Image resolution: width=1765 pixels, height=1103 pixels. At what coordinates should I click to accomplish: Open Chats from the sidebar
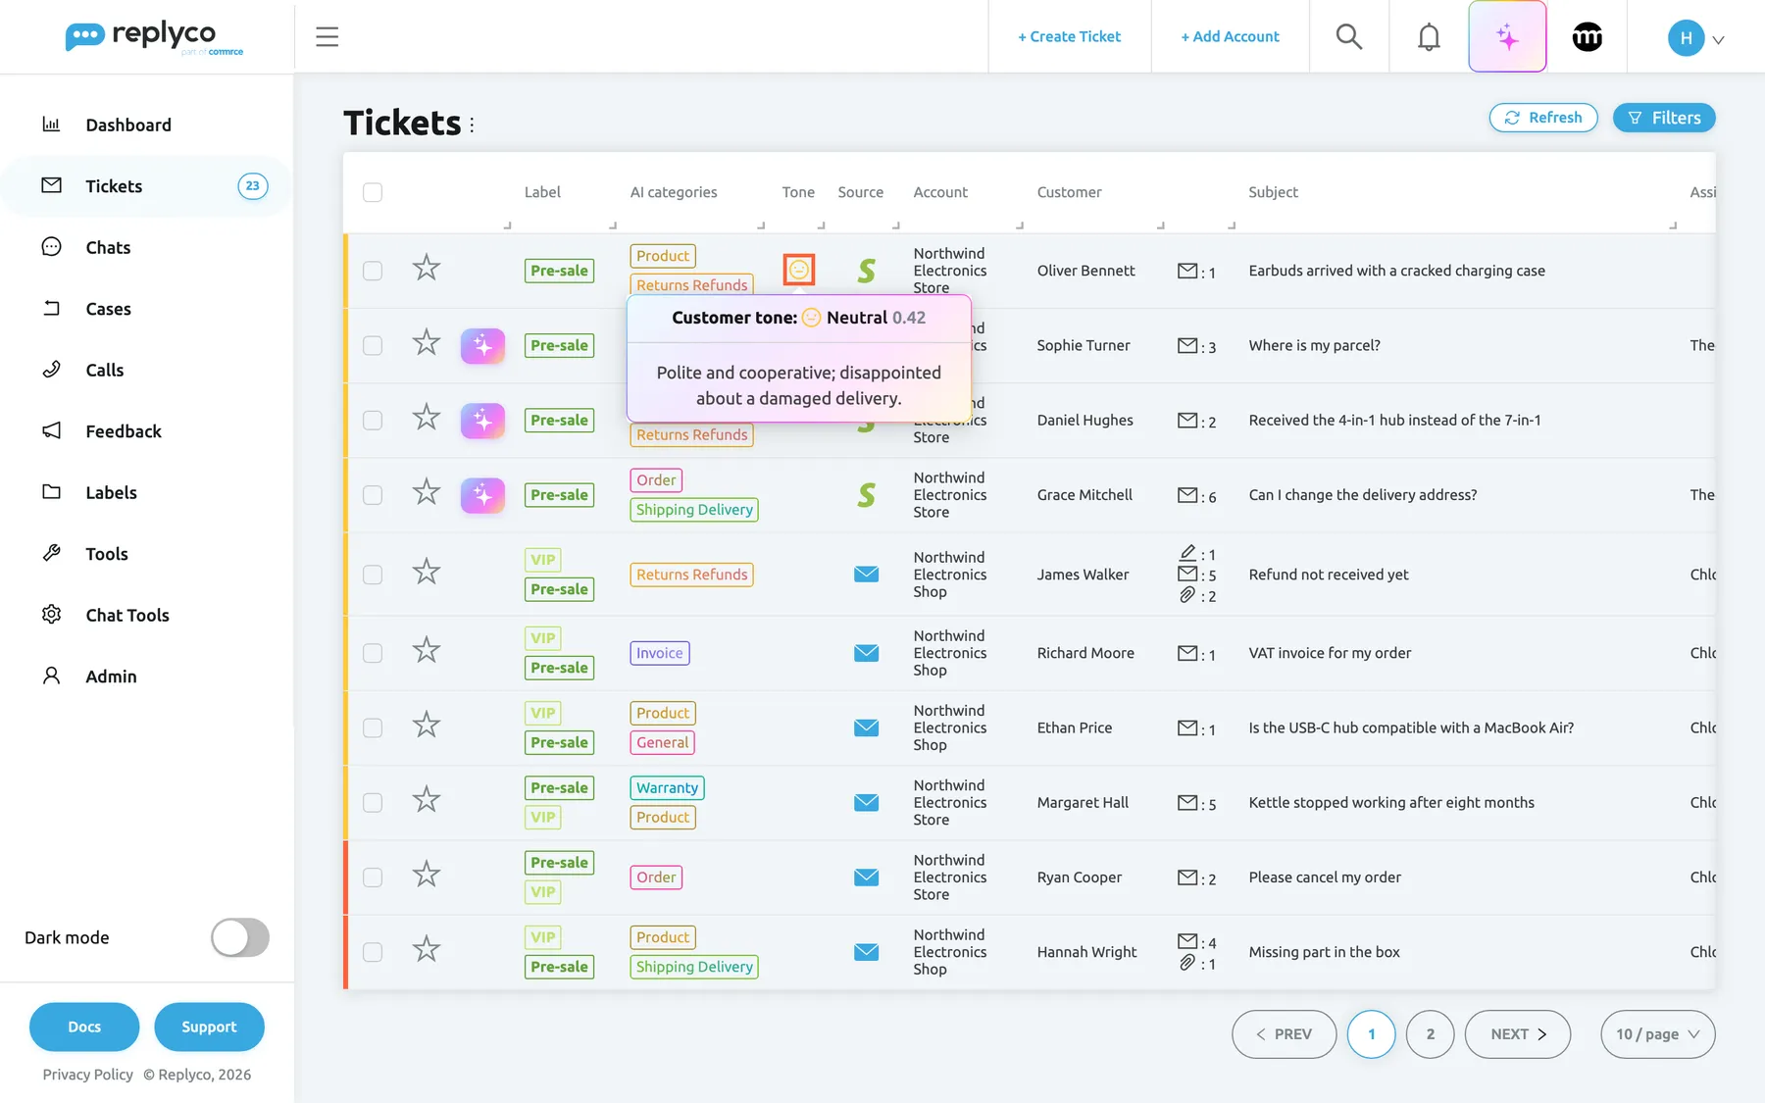(x=108, y=247)
